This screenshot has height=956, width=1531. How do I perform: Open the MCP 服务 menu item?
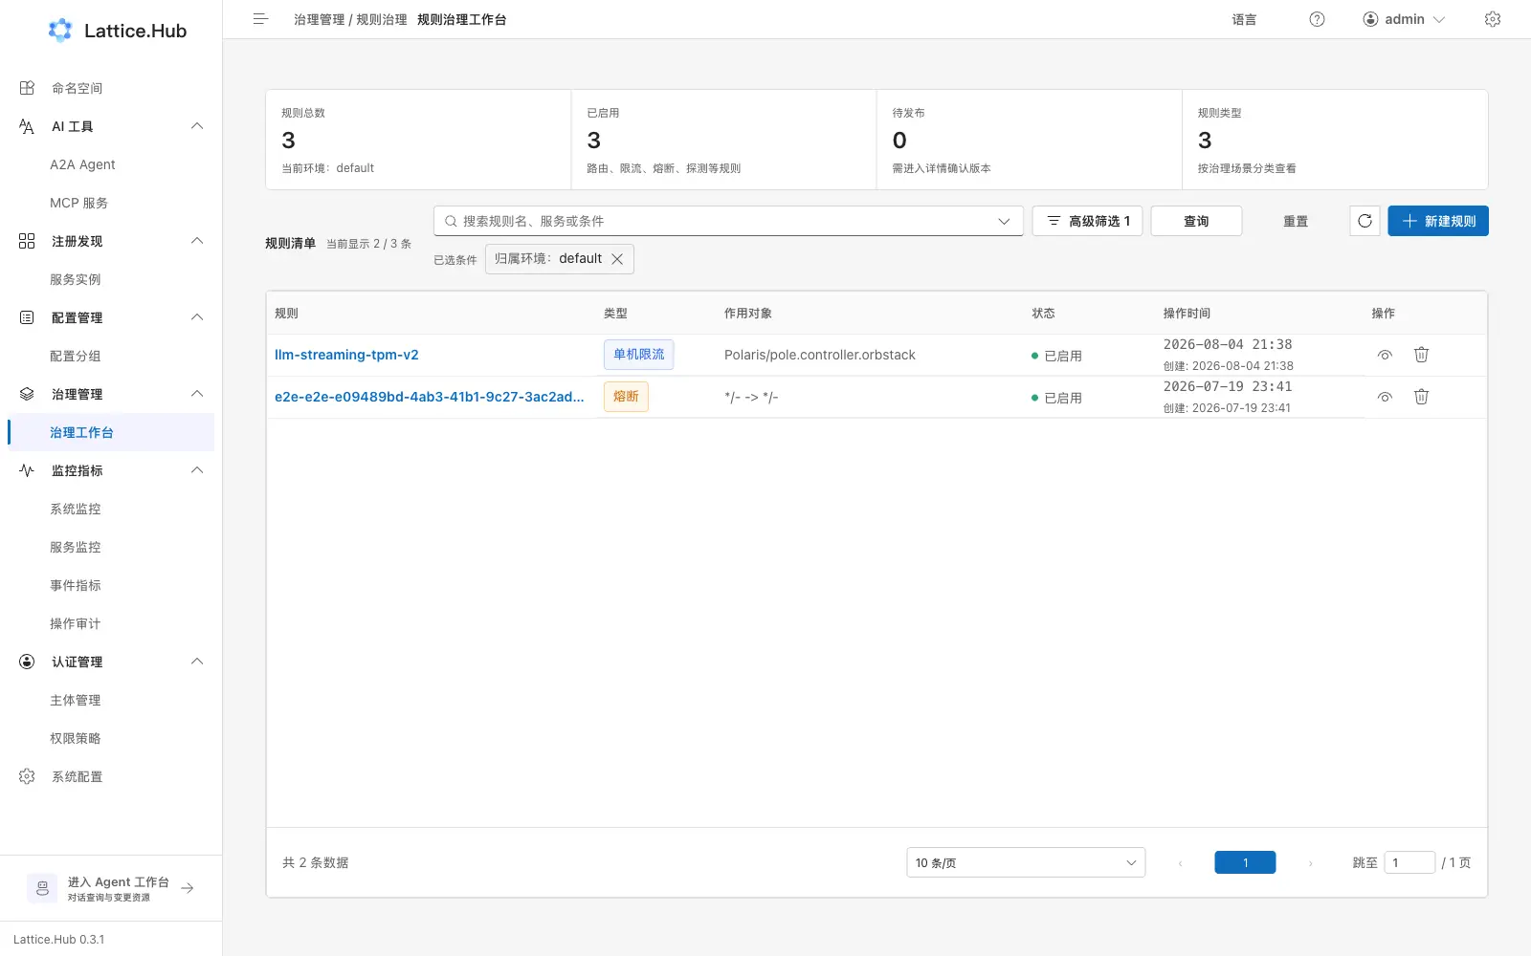(x=111, y=203)
